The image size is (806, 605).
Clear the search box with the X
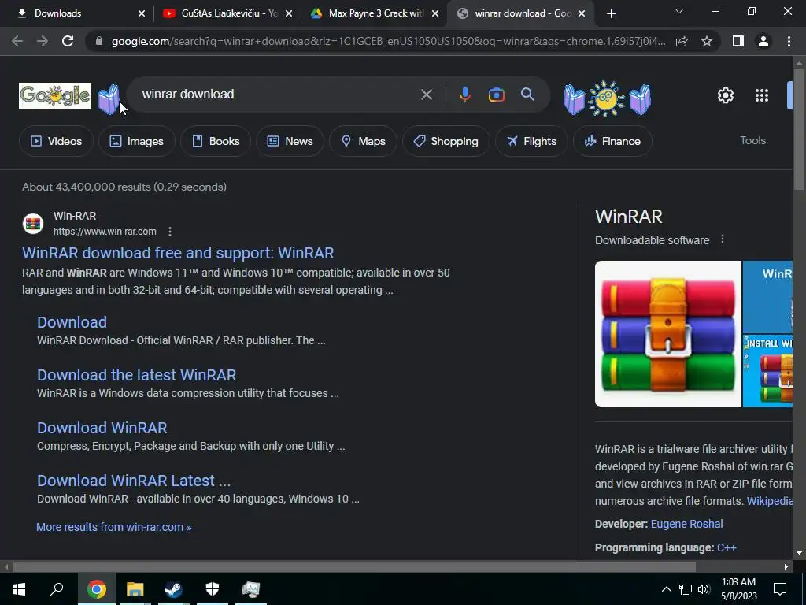coord(427,95)
